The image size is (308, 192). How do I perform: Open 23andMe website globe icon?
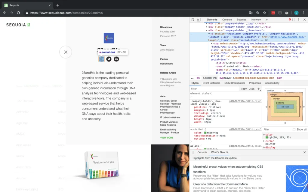pyautogui.click(x=101, y=59)
